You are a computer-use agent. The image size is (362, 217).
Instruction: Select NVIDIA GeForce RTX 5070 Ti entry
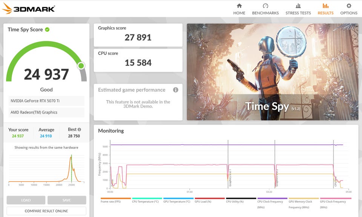click(x=46, y=101)
